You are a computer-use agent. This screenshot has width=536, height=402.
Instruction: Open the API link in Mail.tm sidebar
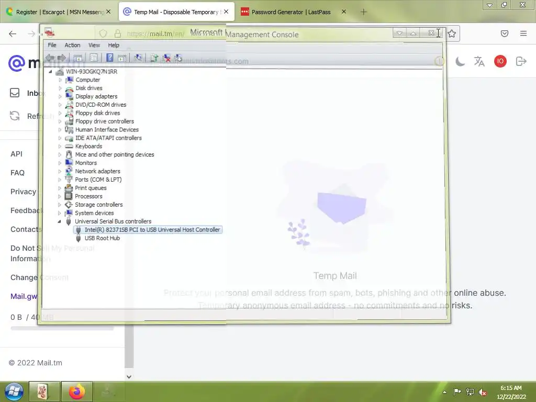point(16,154)
